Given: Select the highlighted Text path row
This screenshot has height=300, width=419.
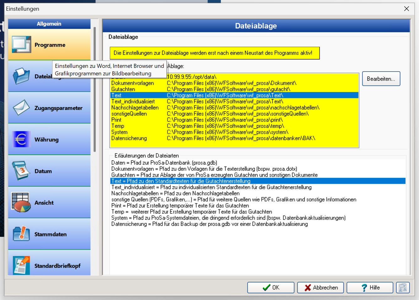Looking at the screenshot, I should click(x=234, y=95).
